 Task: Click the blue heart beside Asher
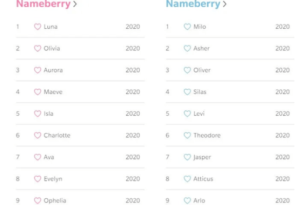[x=187, y=49]
